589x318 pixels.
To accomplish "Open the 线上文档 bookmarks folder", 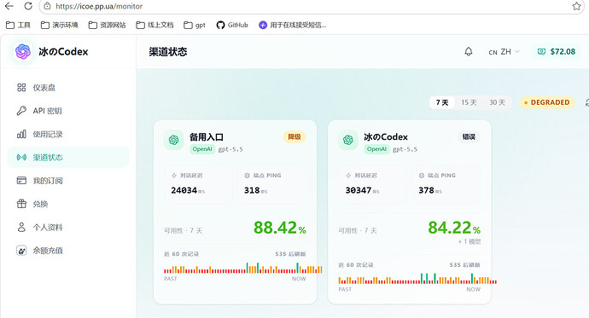I will (155, 25).
